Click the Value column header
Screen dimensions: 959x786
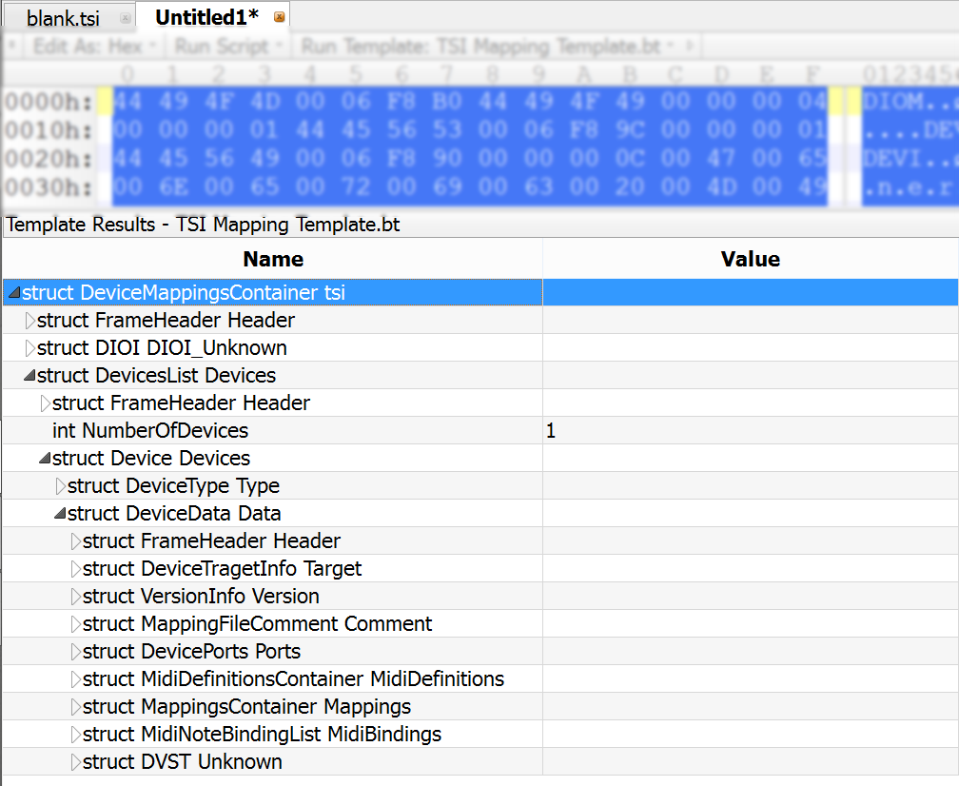click(x=750, y=259)
